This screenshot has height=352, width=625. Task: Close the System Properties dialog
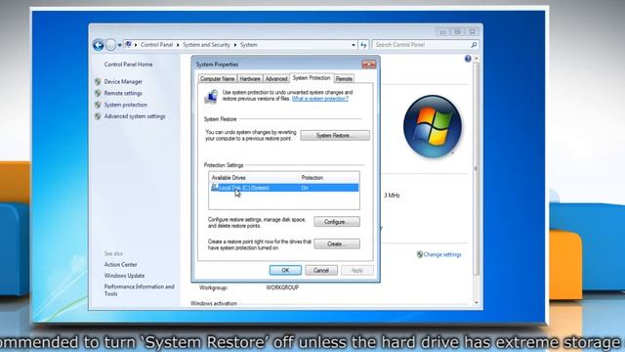point(369,65)
